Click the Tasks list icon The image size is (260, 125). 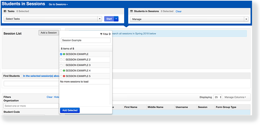5,11
